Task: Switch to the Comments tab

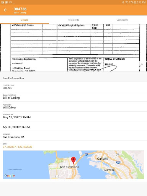Action: coord(122,20)
